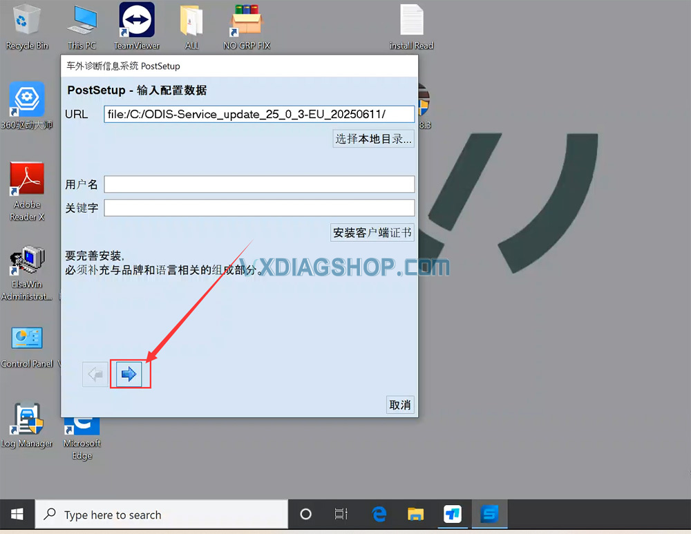
Task: Open the ALL folder on desktop
Action: [x=191, y=21]
